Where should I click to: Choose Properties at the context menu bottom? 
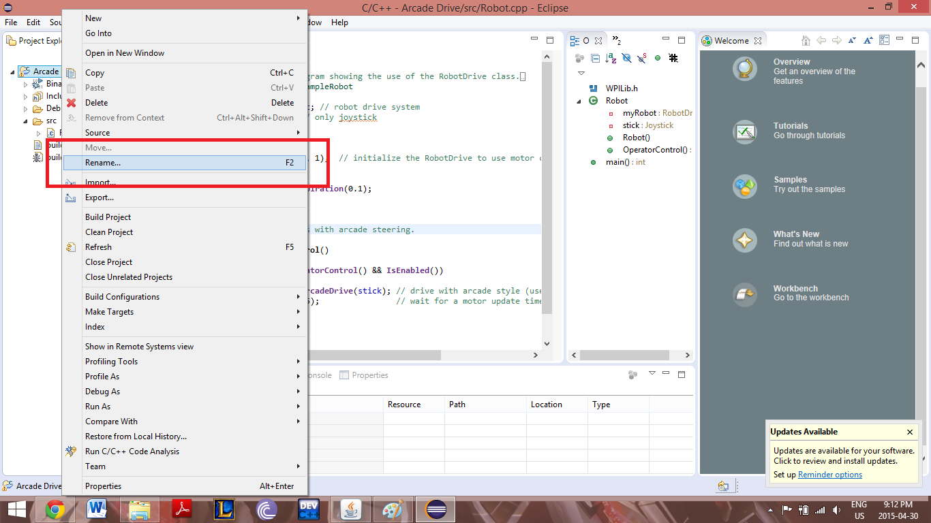click(x=184, y=486)
